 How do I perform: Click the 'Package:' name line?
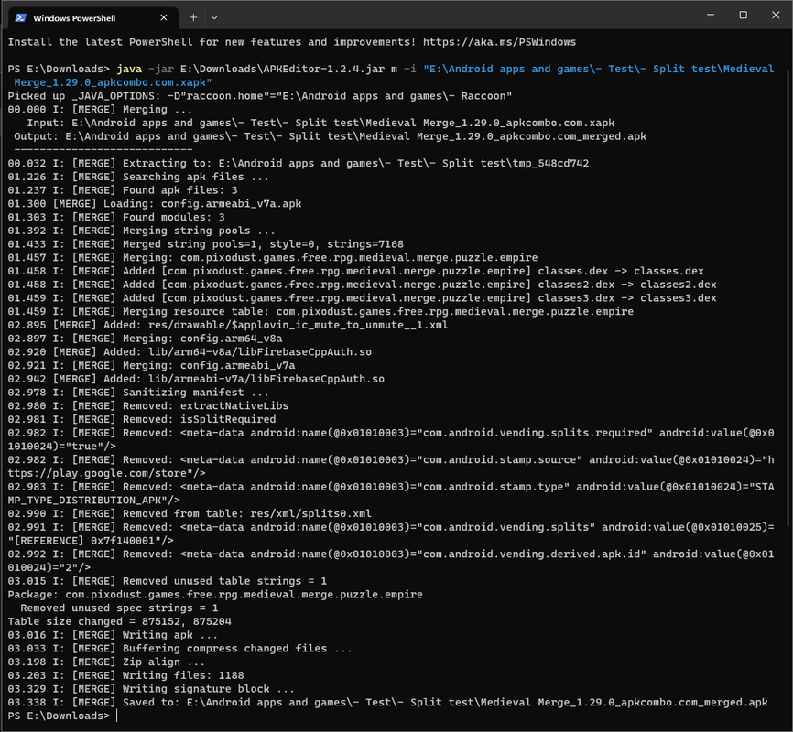point(215,595)
